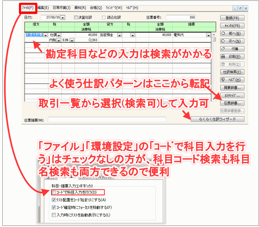
Task: Click the 伝票番号 number field
Action: (181, 17)
